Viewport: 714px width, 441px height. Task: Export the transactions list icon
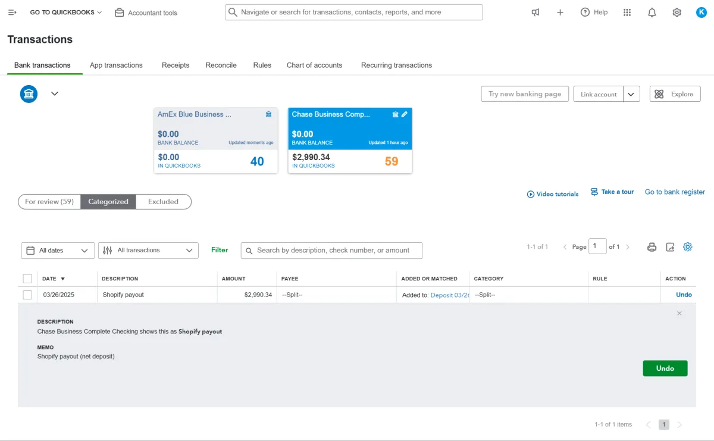[x=670, y=247]
